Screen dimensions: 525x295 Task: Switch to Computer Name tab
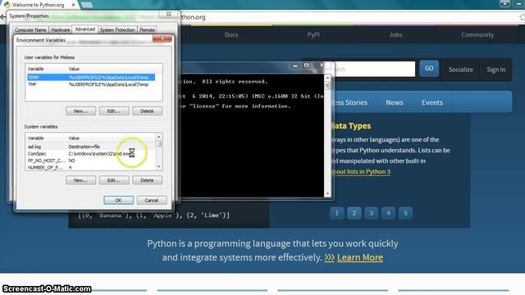tap(30, 29)
